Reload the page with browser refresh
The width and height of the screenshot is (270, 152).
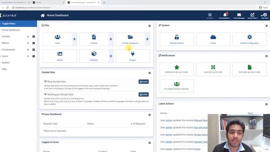click(8, 8)
